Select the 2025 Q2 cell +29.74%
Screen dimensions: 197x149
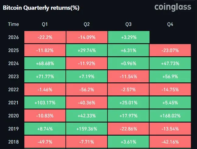pyautogui.click(x=87, y=50)
